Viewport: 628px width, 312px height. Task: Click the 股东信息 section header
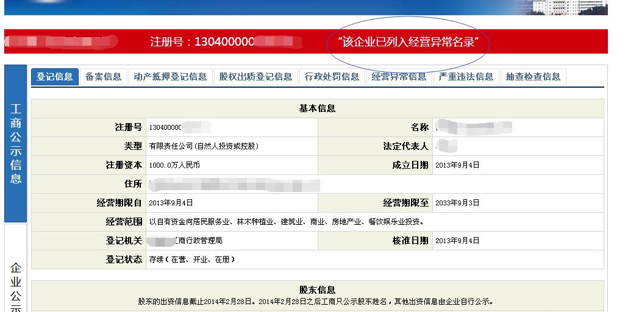pos(317,290)
